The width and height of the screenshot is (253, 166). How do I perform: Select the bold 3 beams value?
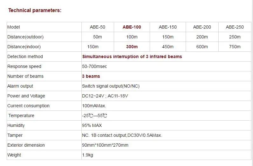[91, 76]
